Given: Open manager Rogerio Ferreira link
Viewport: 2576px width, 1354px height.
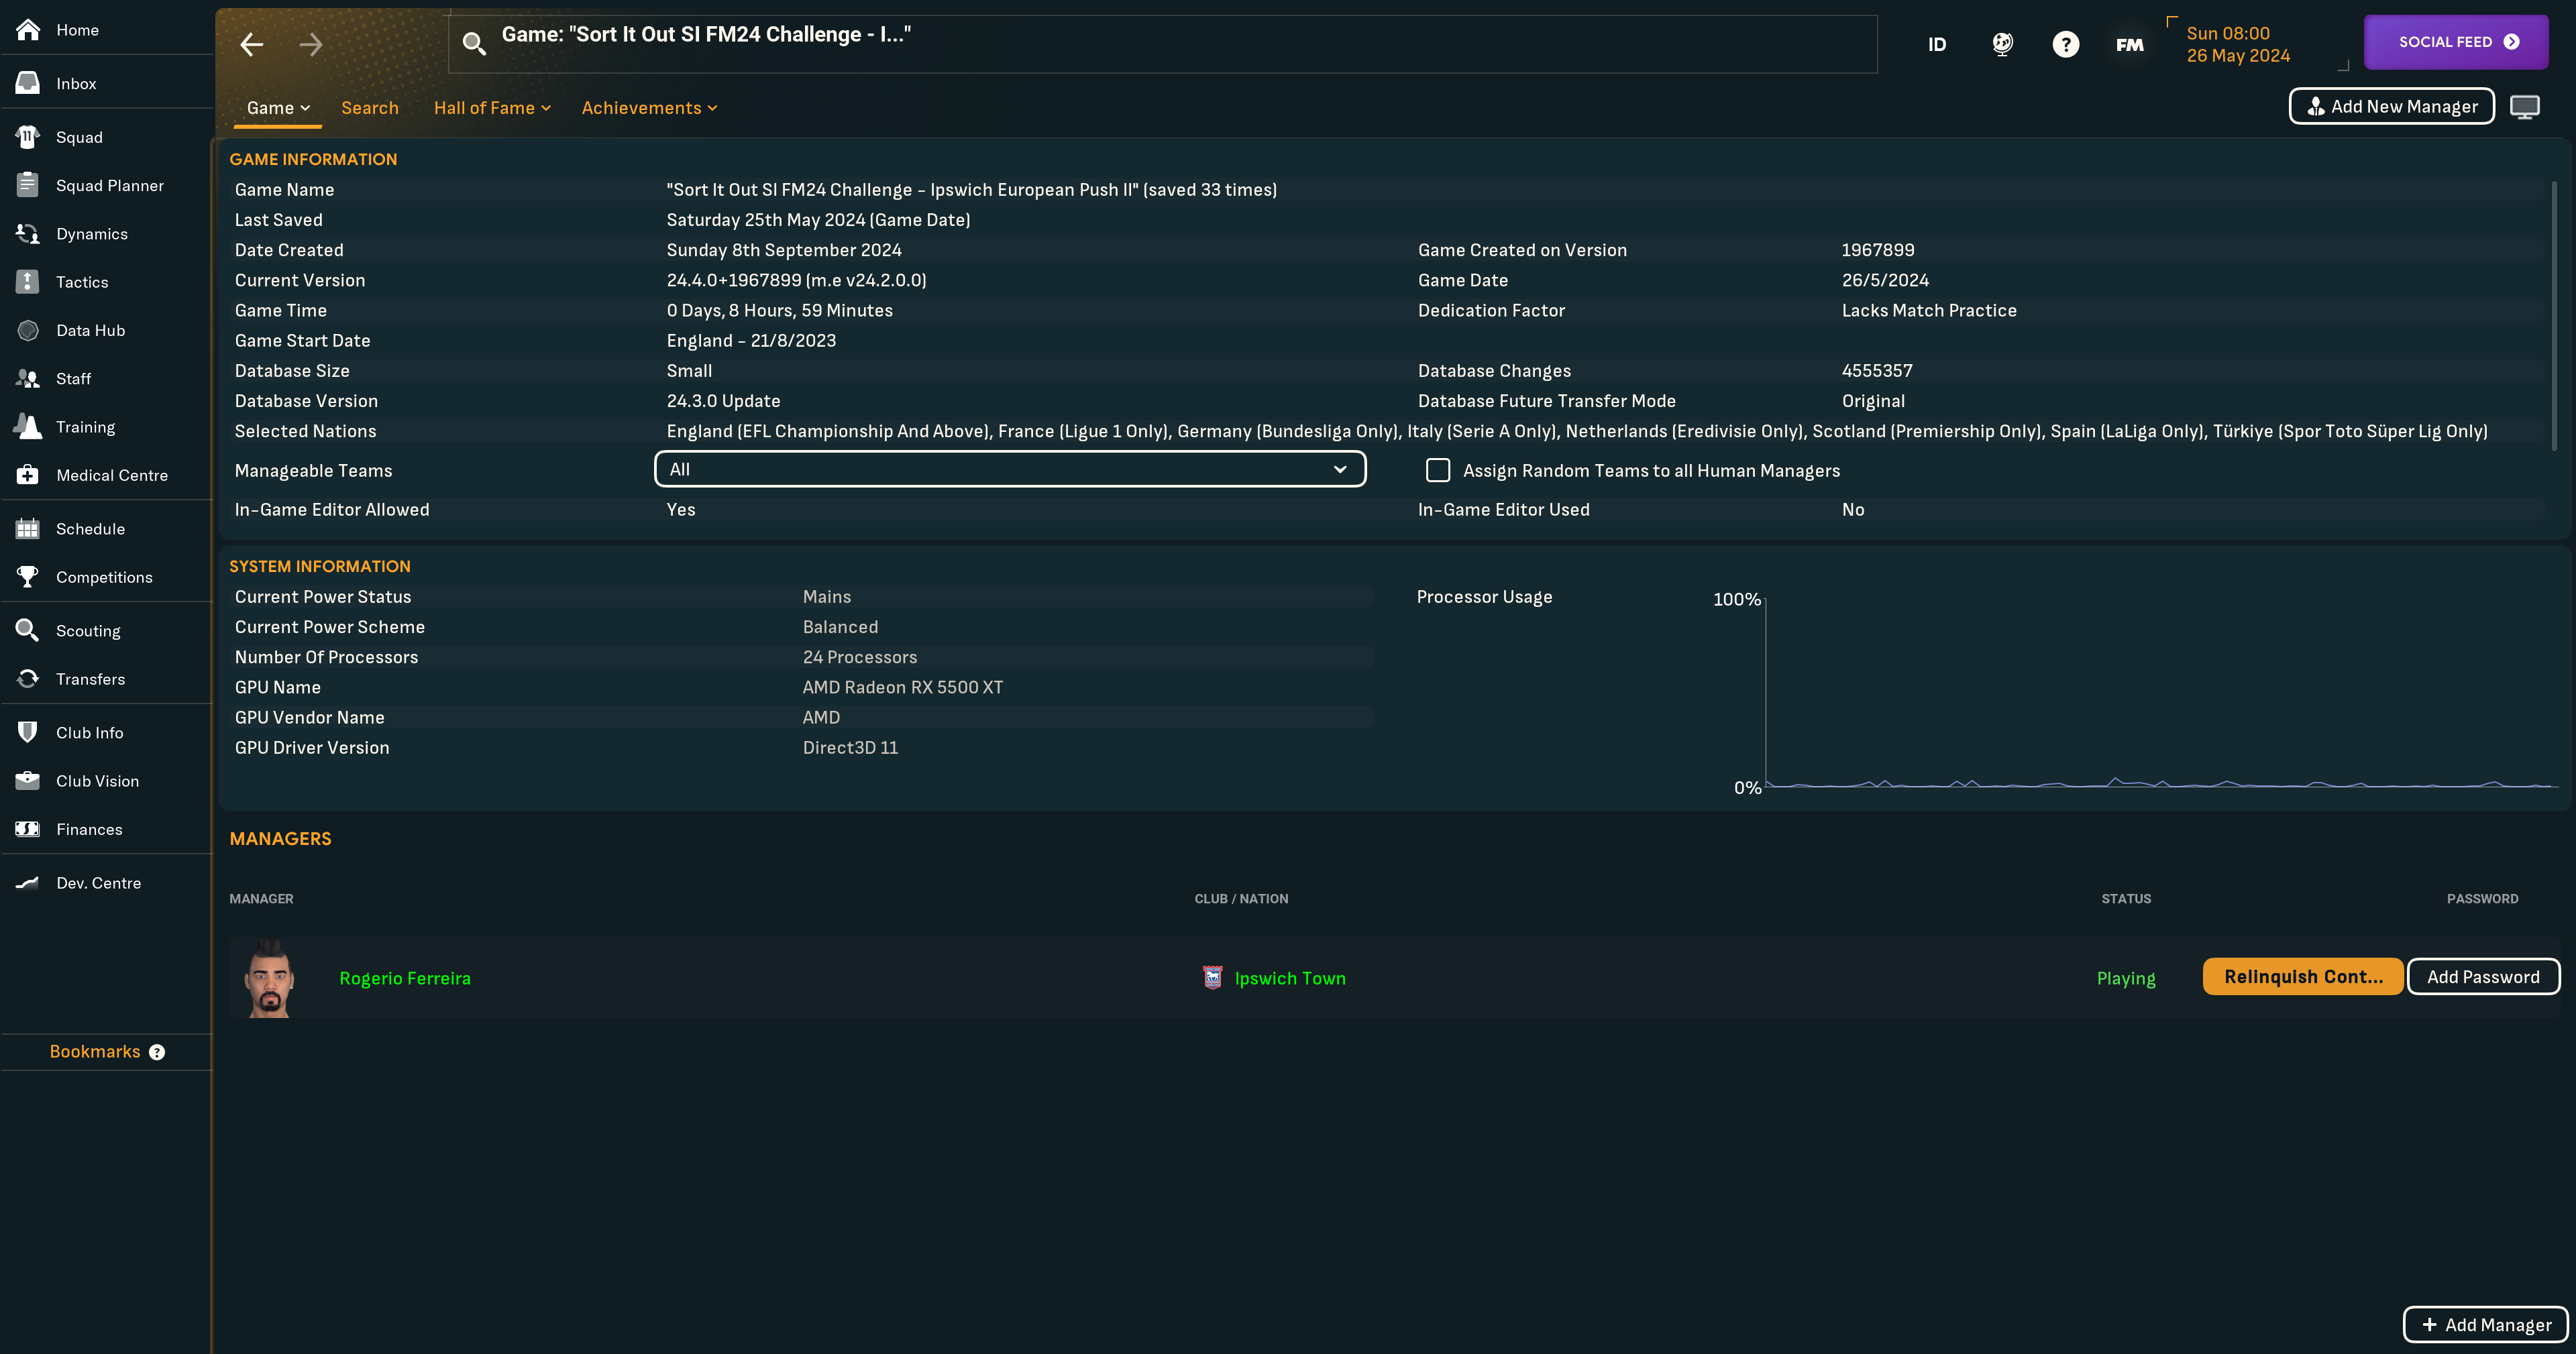Looking at the screenshot, I should 405,978.
